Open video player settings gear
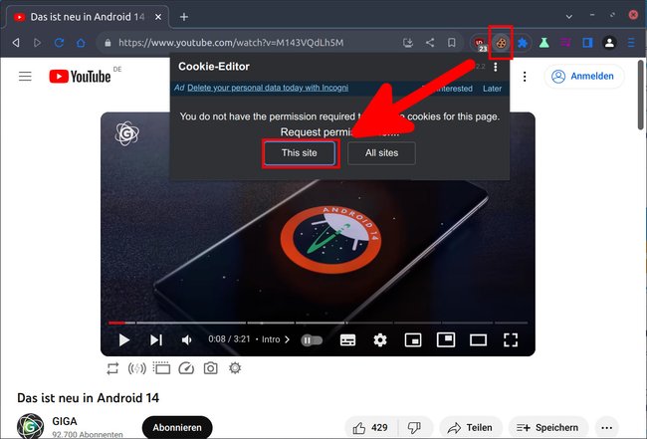Image resolution: width=647 pixels, height=439 pixels. point(380,340)
